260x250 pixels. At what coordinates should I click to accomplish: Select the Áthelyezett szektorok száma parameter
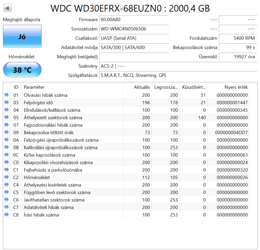53,118
